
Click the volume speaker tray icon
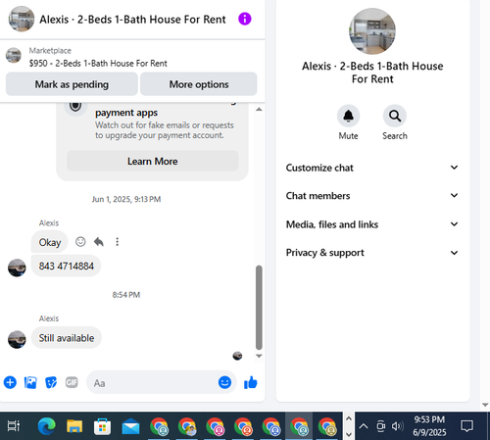coord(398,426)
